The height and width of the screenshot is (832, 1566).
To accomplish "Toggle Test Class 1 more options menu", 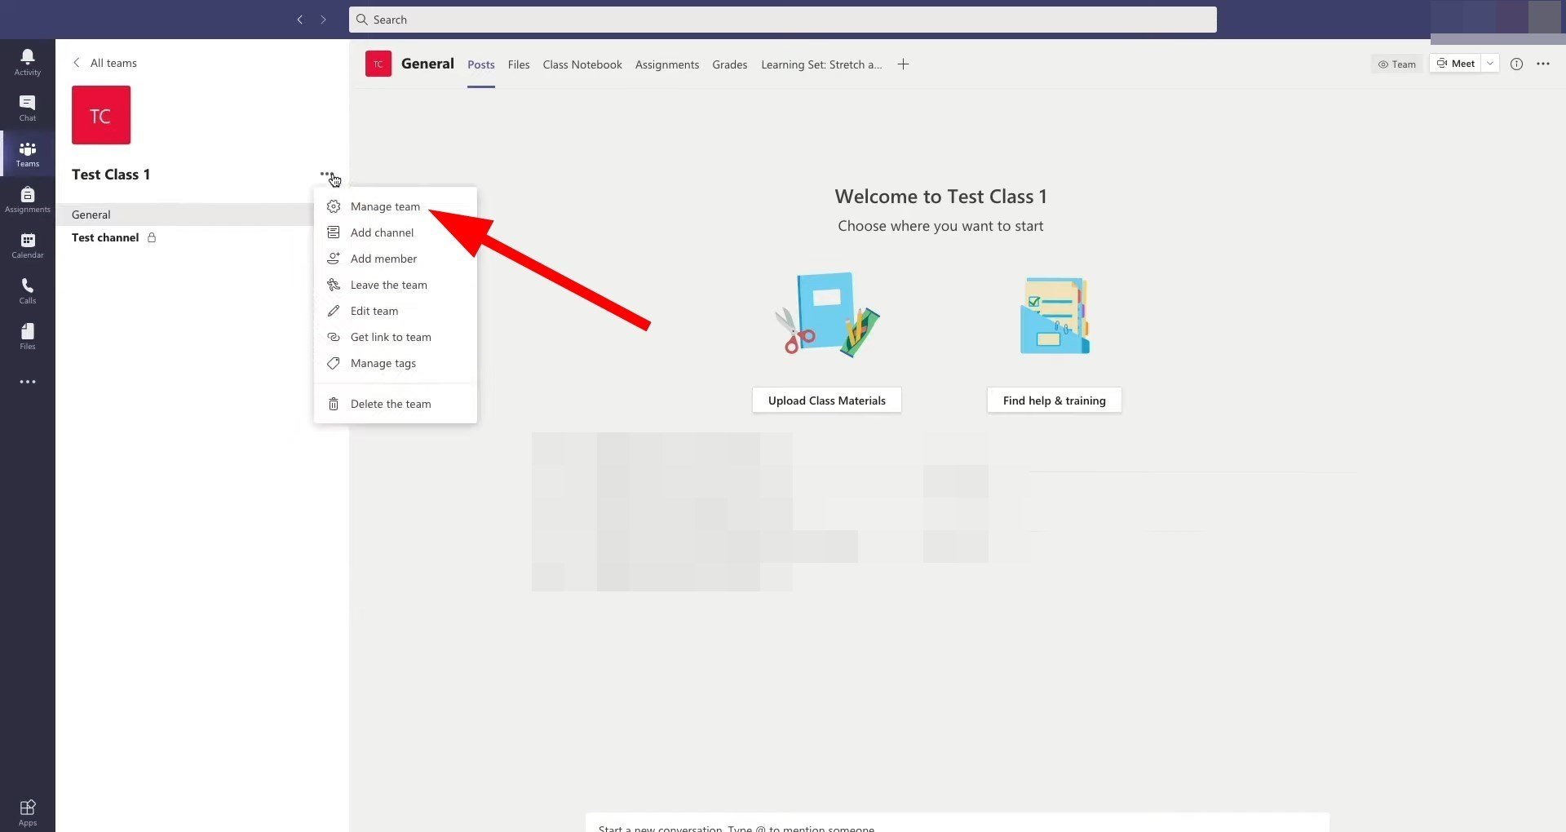I will tap(327, 174).
